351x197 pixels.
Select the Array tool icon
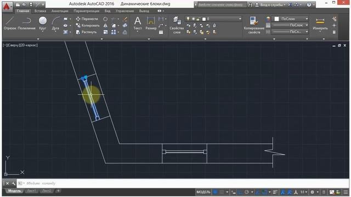(x=114, y=32)
